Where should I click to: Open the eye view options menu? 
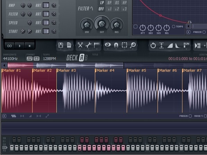coord(108,45)
